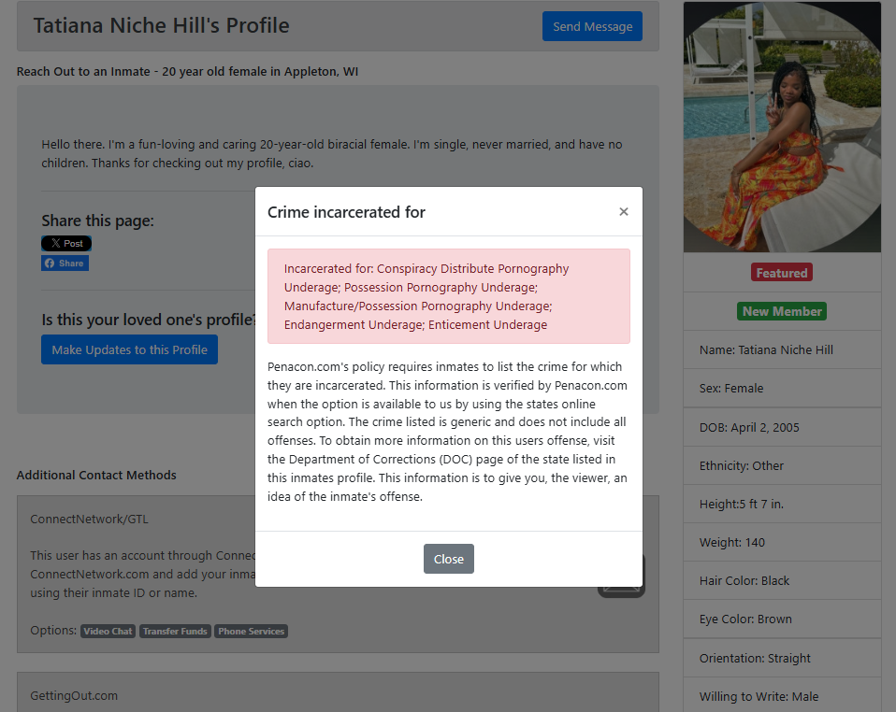The image size is (896, 712).
Task: Click the 'Crime incarcerated for' modal title
Action: [x=346, y=212]
